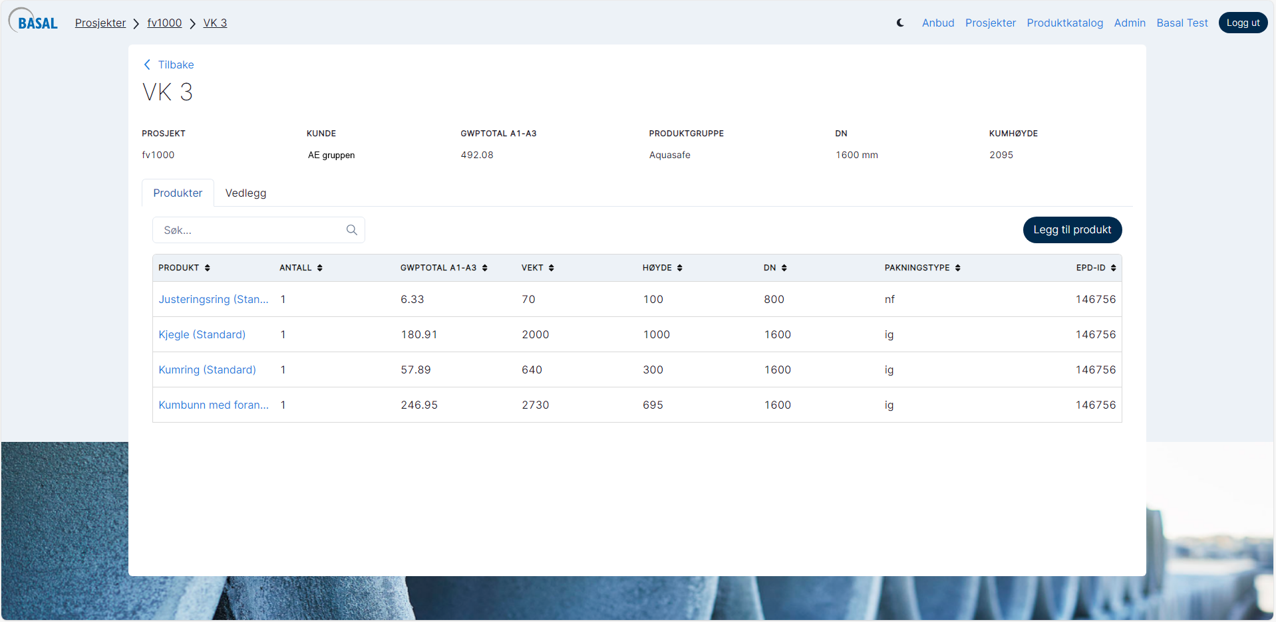
Task: Open the Kjegle (Standard) product link
Action: coord(202,334)
